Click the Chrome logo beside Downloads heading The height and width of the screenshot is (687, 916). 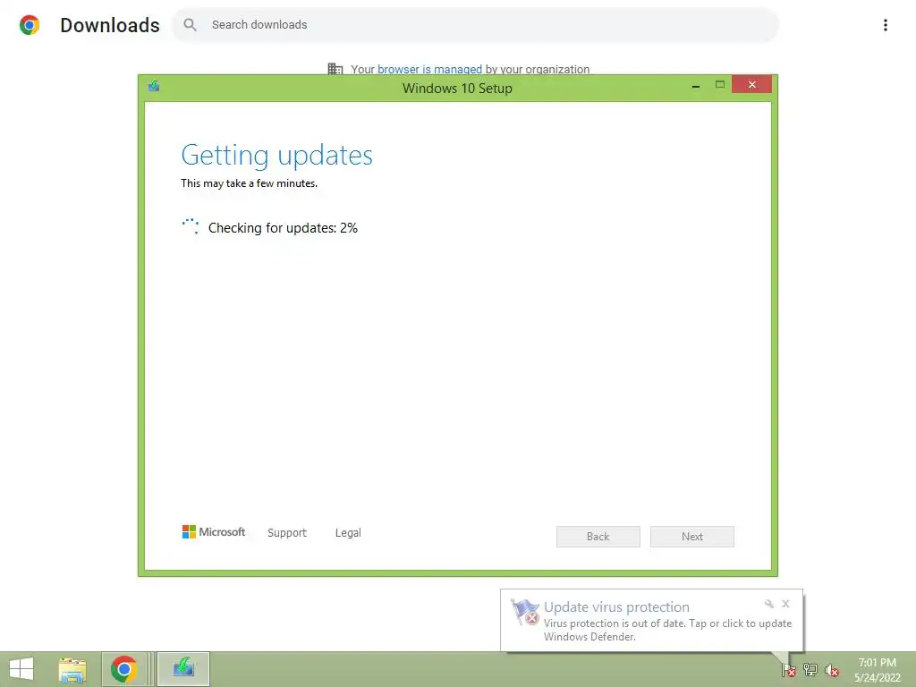pyautogui.click(x=30, y=25)
